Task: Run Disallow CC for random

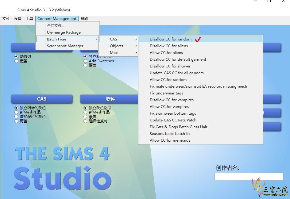Action: click(201, 39)
